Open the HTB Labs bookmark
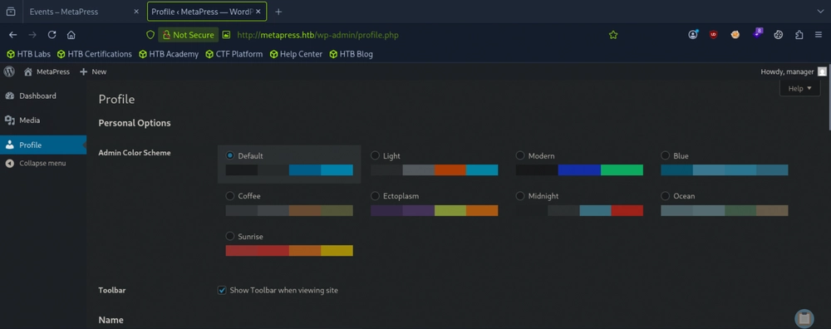Viewport: 831px width, 329px height. tap(28, 54)
